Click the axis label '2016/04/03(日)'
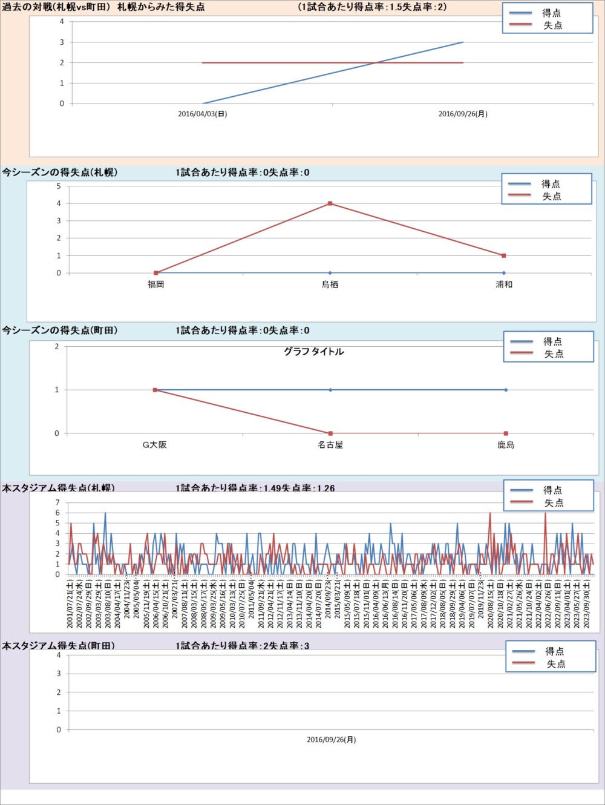The height and width of the screenshot is (805, 605). click(202, 114)
